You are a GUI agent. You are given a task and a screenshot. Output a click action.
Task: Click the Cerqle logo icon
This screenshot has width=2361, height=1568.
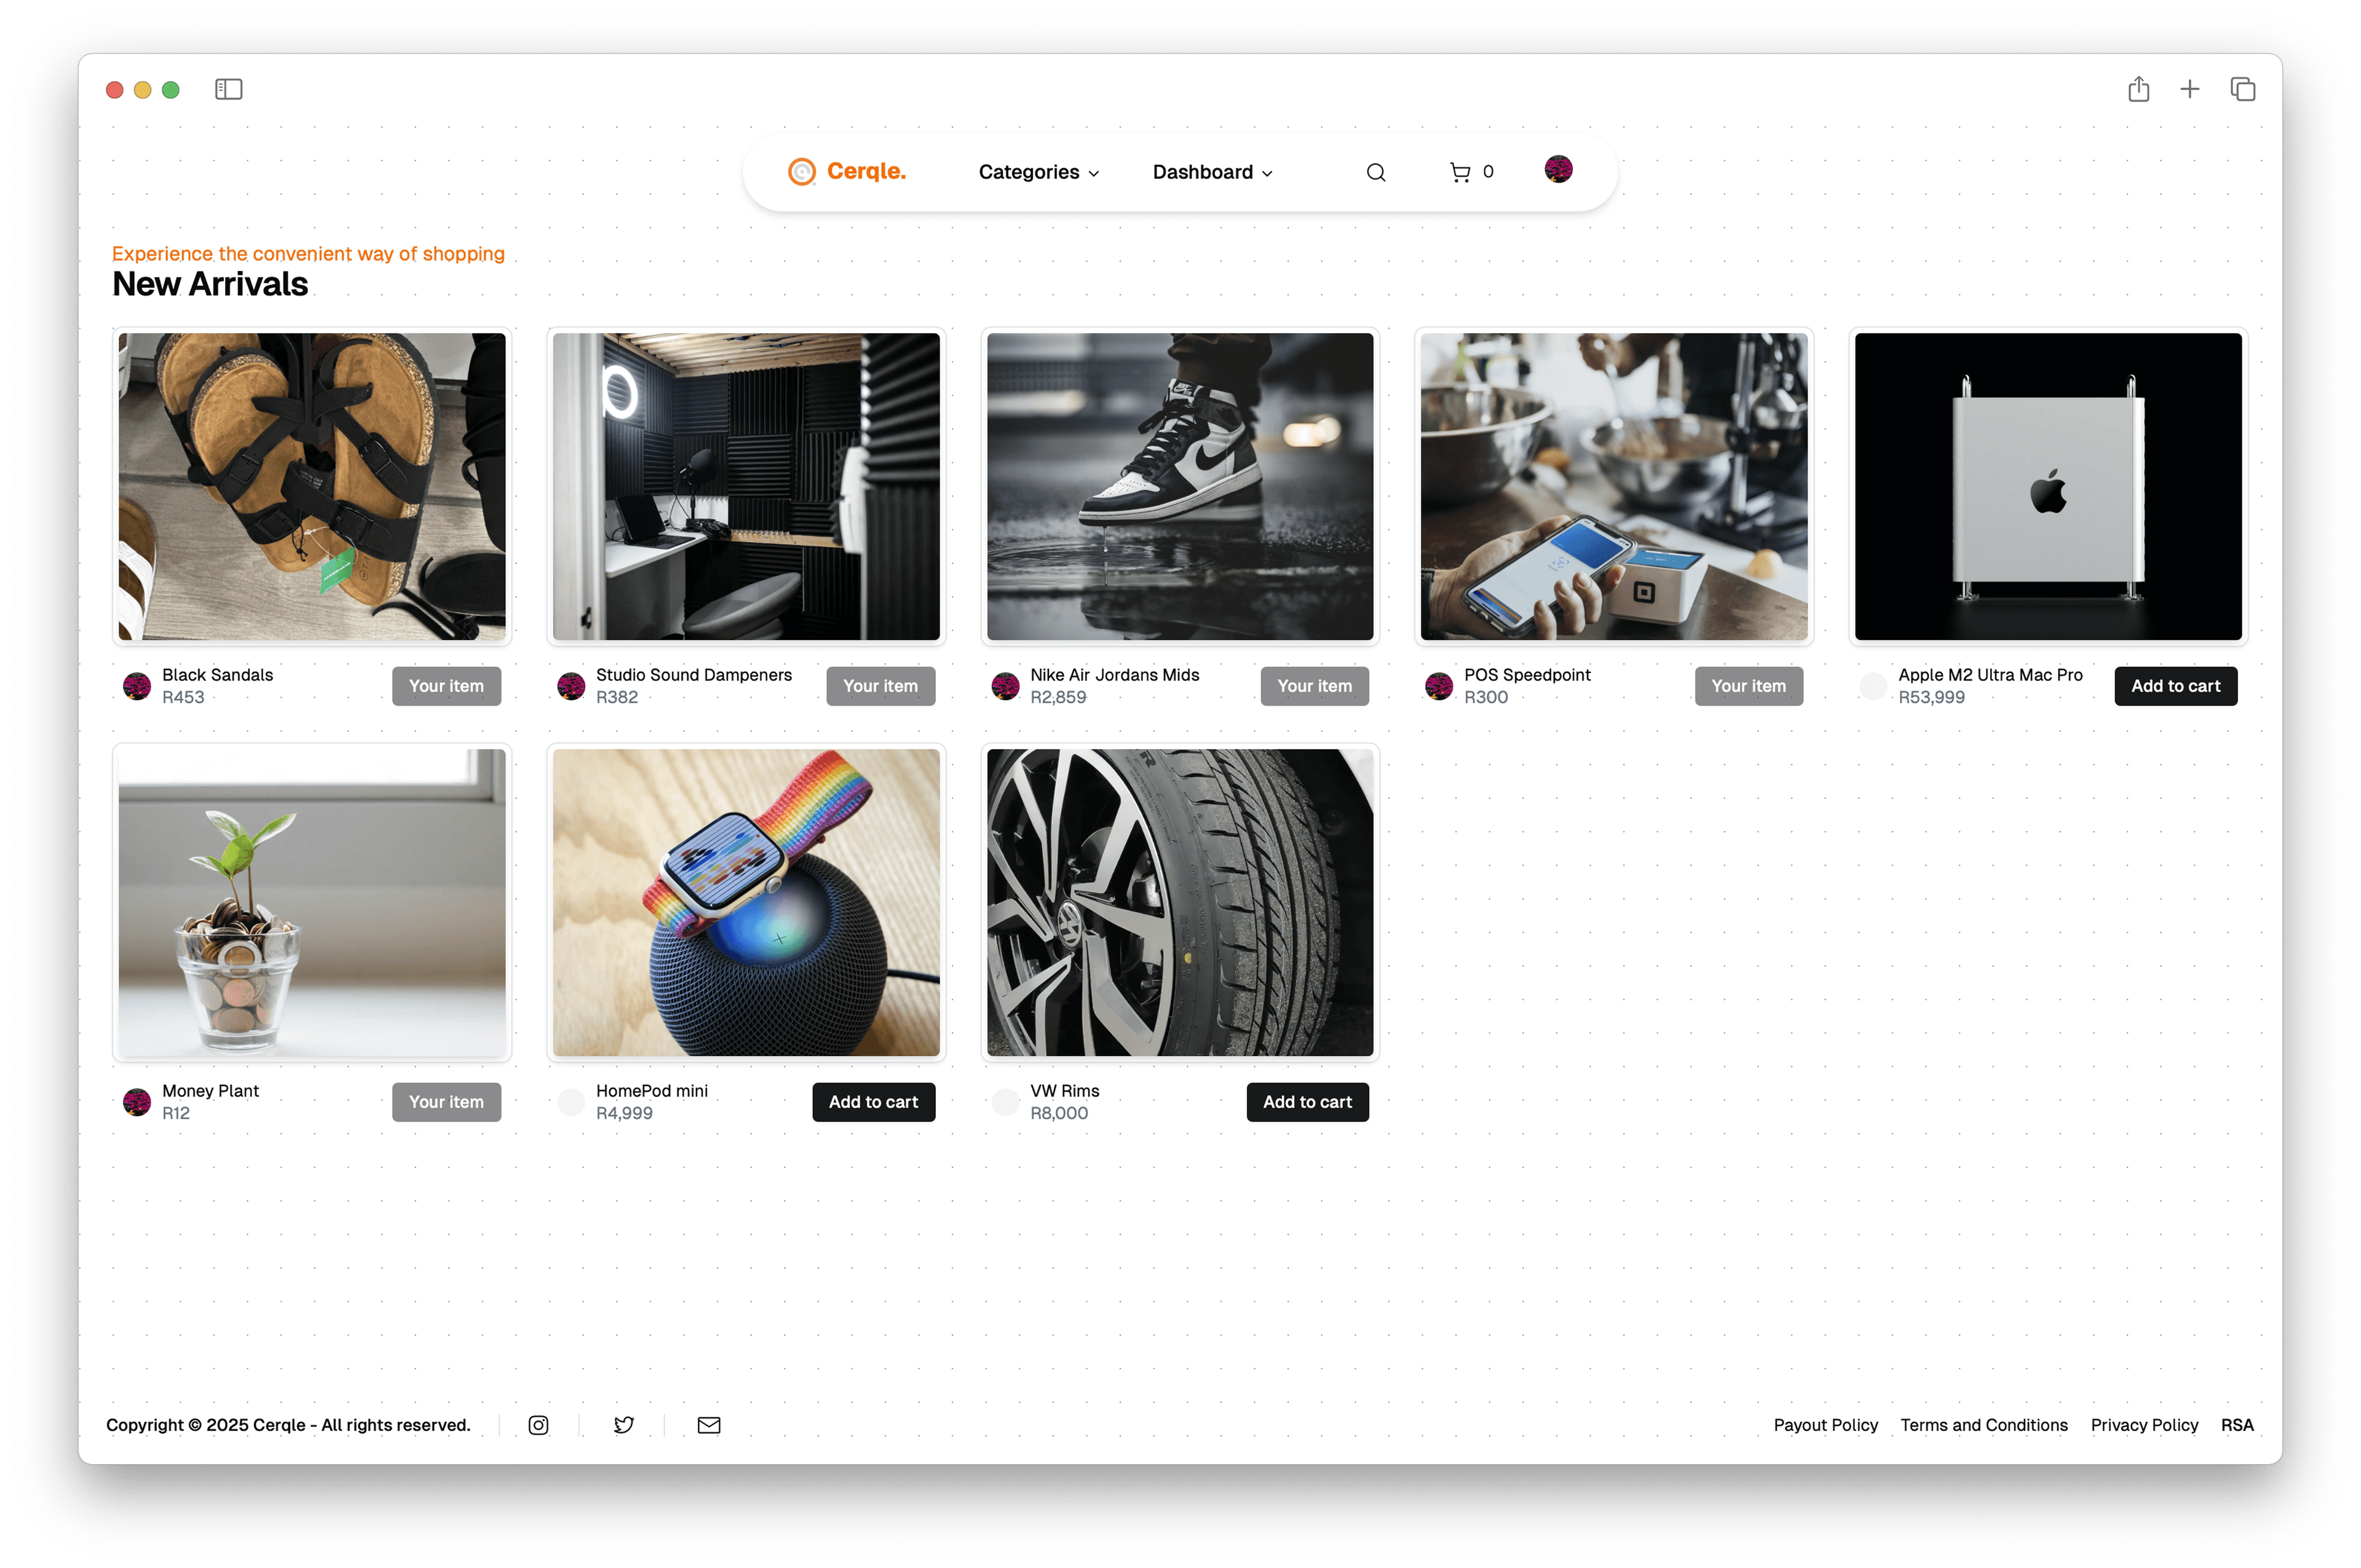[x=802, y=172]
